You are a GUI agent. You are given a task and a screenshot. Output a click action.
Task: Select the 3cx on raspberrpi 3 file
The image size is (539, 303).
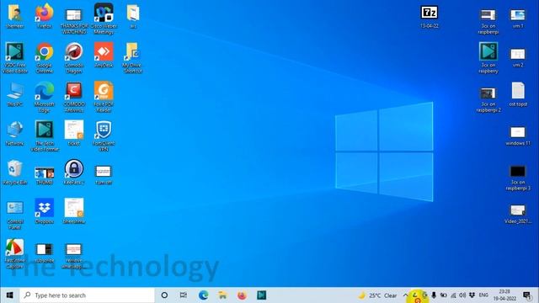518,178
